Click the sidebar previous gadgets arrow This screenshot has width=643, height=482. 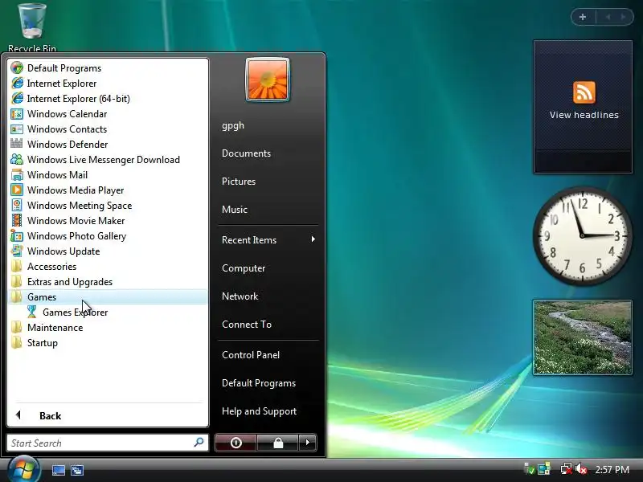point(608,17)
